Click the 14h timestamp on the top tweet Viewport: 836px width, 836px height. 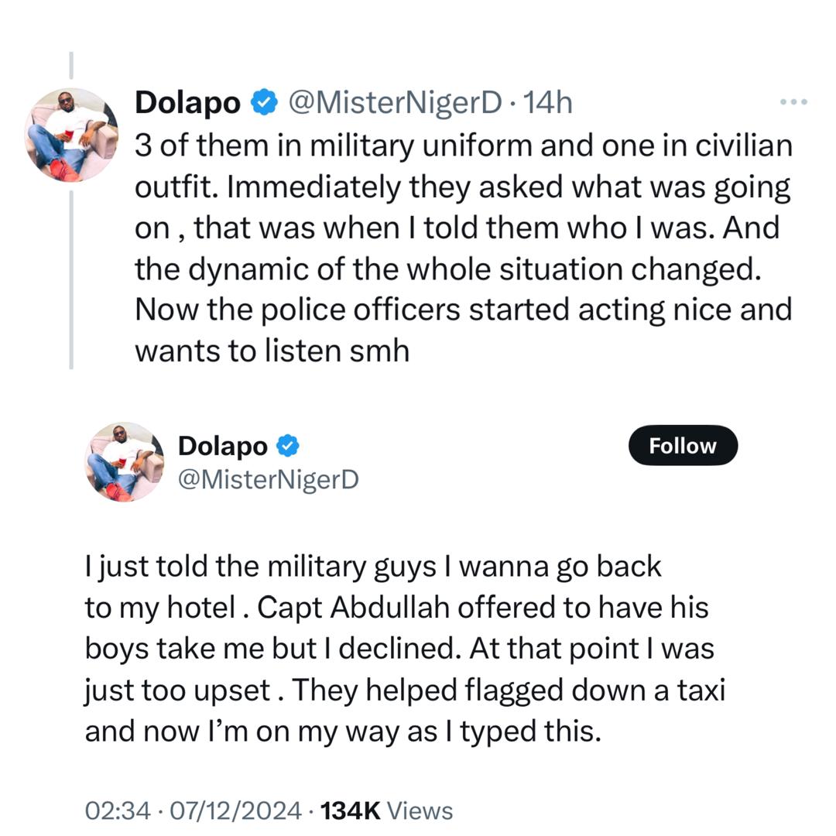[549, 102]
